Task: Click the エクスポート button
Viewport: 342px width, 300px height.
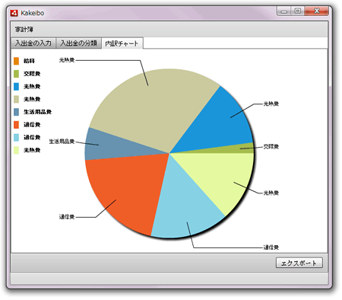Action: point(299,263)
